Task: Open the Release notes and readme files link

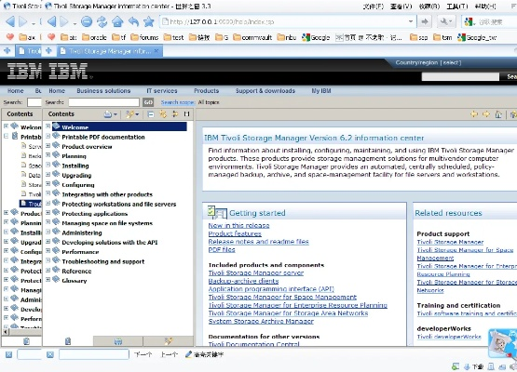Action: point(259,242)
